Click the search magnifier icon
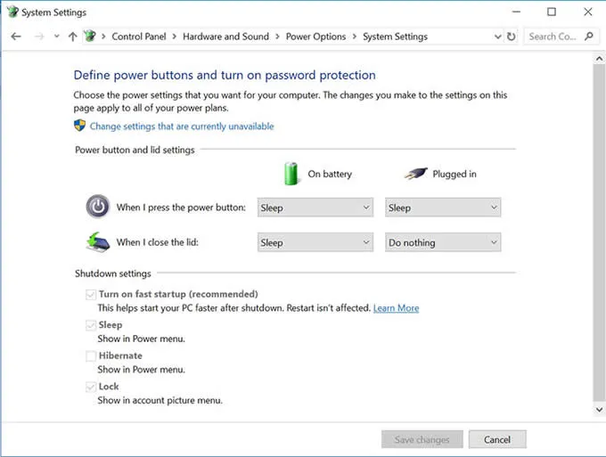The width and height of the screenshot is (606, 457). click(589, 37)
